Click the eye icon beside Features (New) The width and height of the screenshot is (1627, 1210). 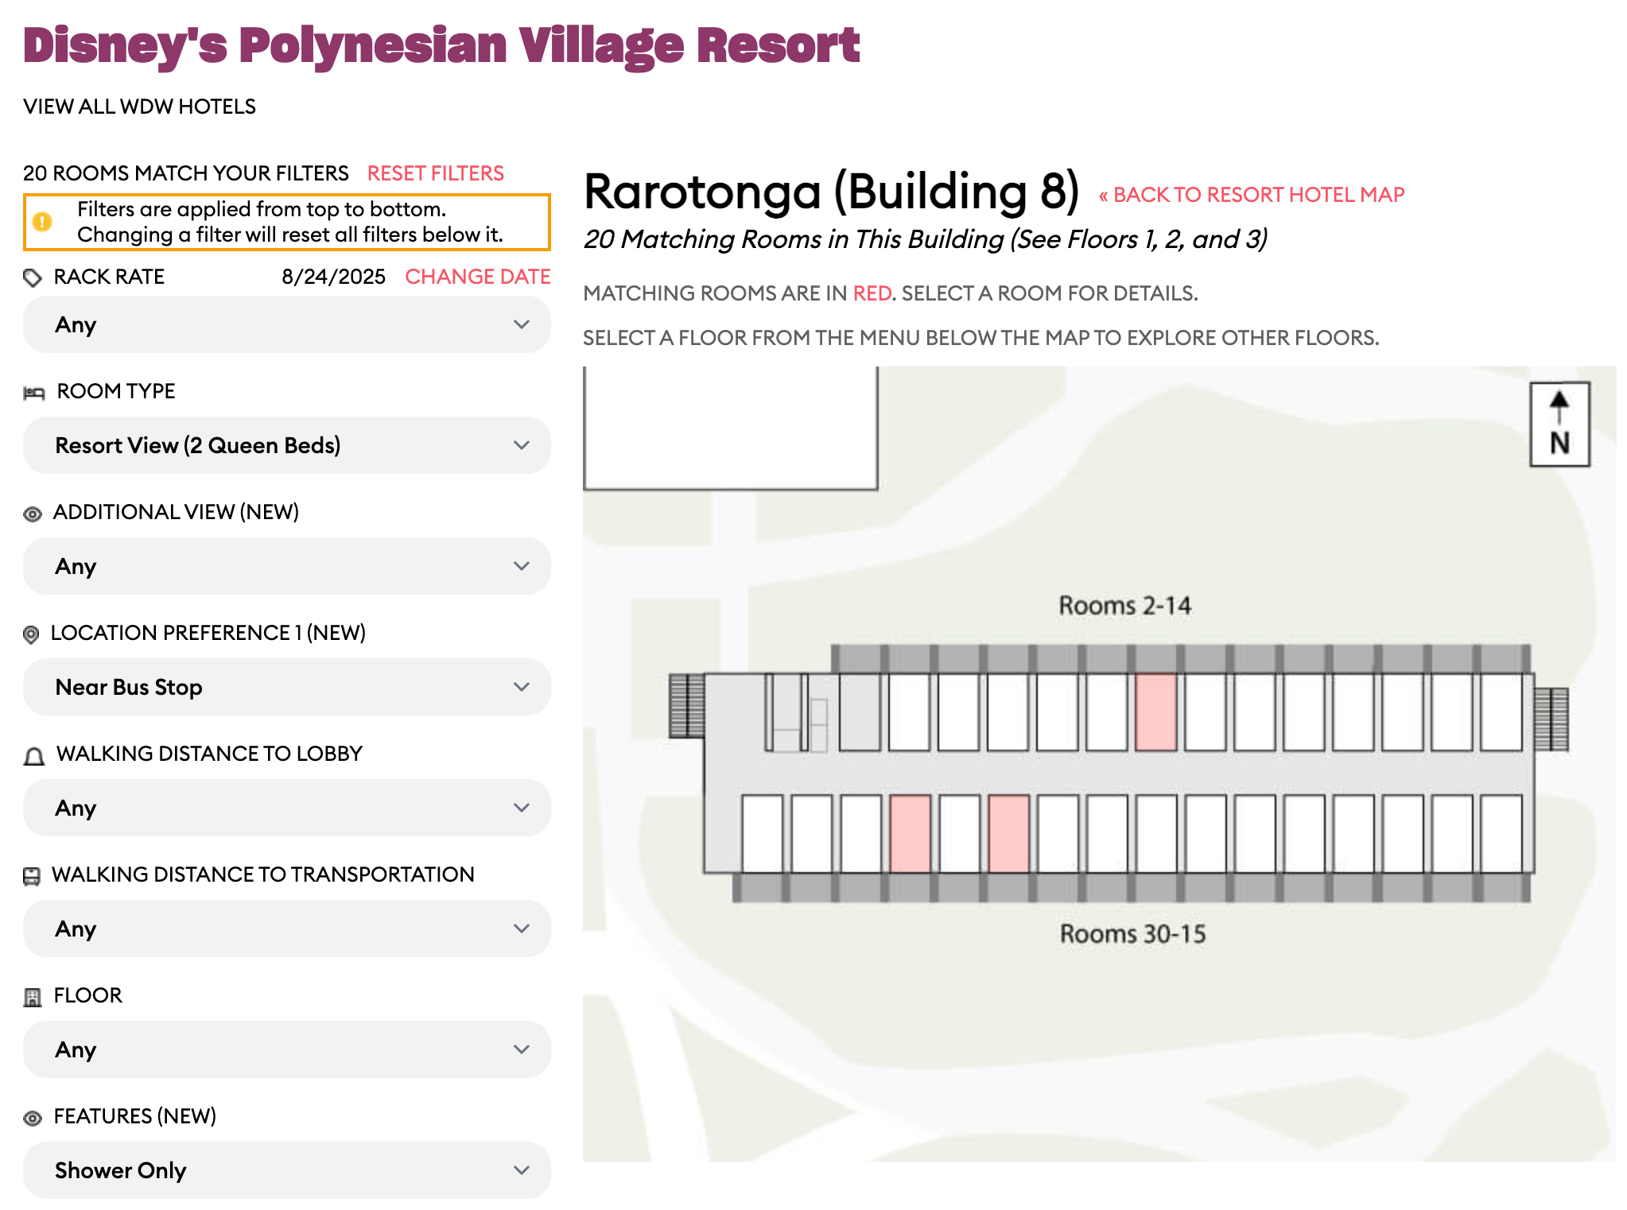point(33,1119)
